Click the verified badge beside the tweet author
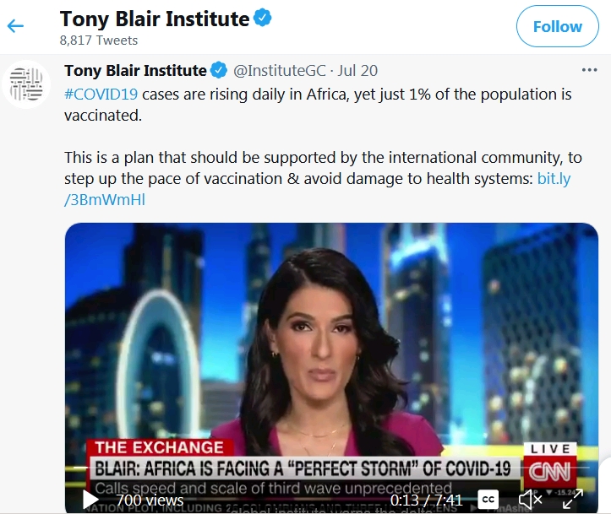The image size is (611, 514). click(x=219, y=70)
